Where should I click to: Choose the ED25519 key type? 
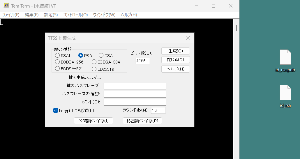94,69
